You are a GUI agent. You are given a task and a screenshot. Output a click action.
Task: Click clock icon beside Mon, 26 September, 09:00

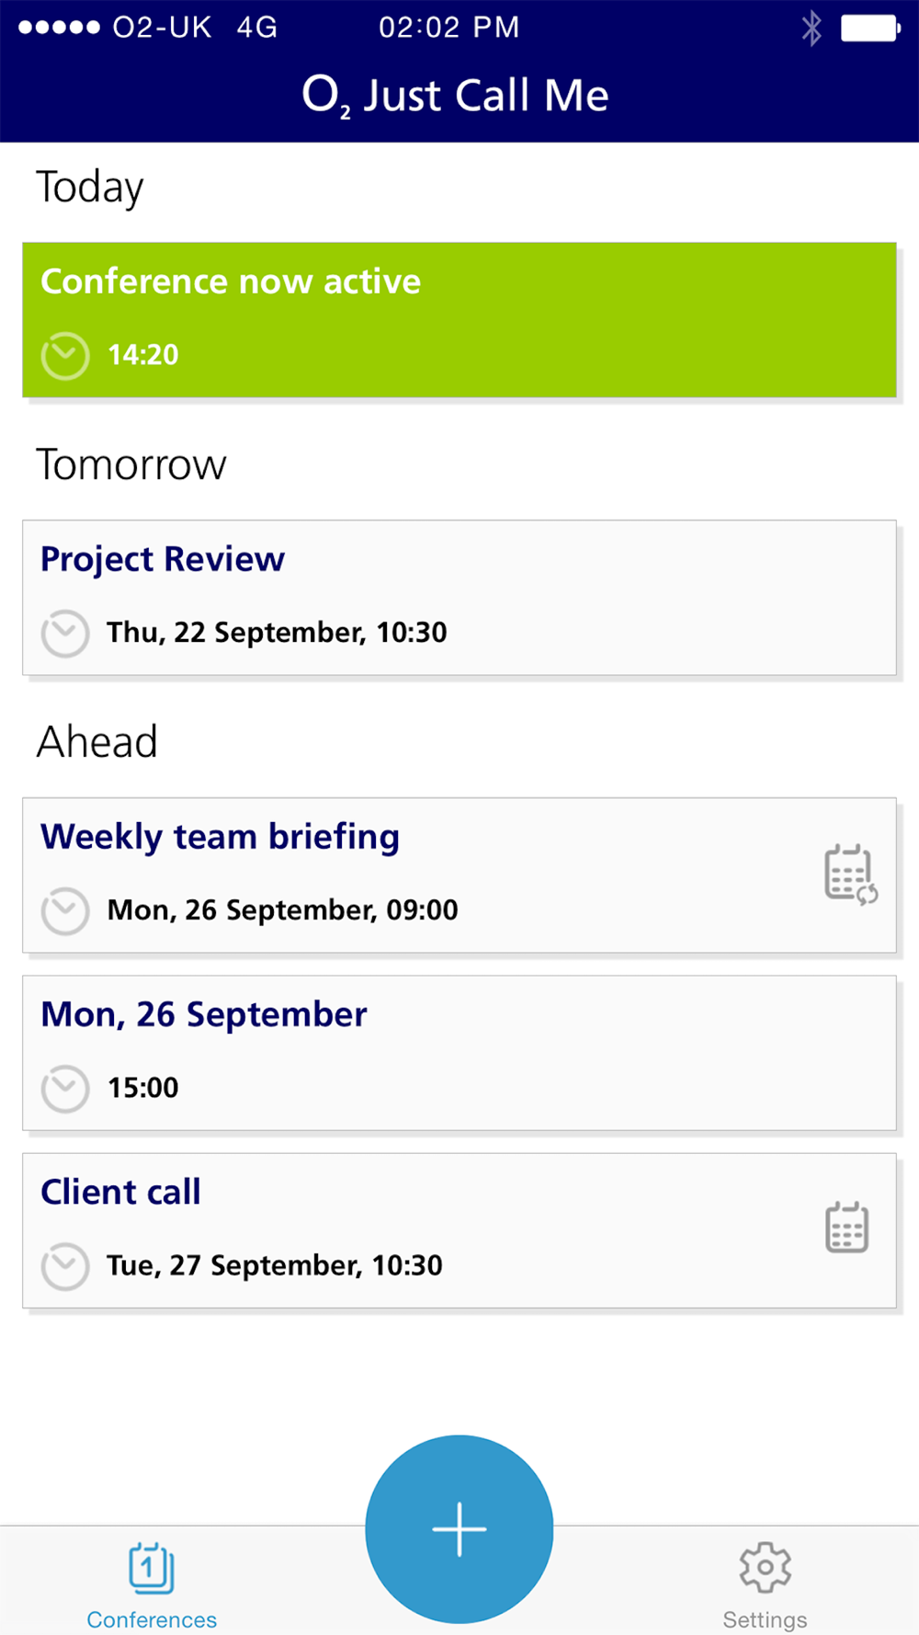point(65,911)
